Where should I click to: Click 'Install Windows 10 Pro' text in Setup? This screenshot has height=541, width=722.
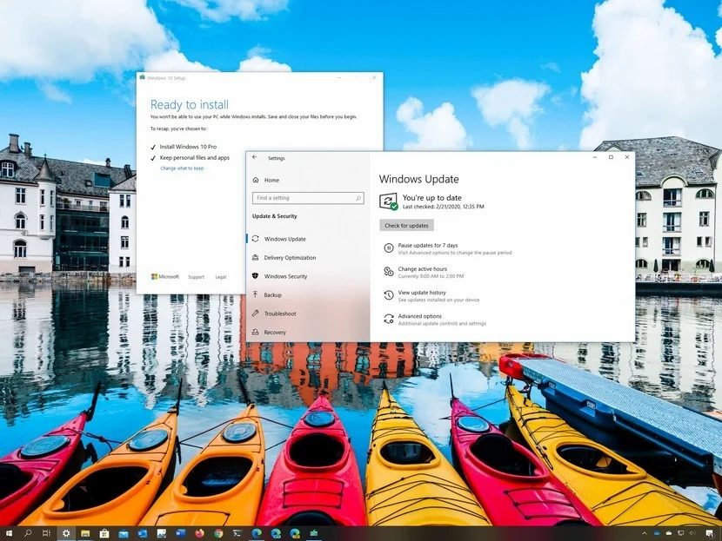(188, 147)
